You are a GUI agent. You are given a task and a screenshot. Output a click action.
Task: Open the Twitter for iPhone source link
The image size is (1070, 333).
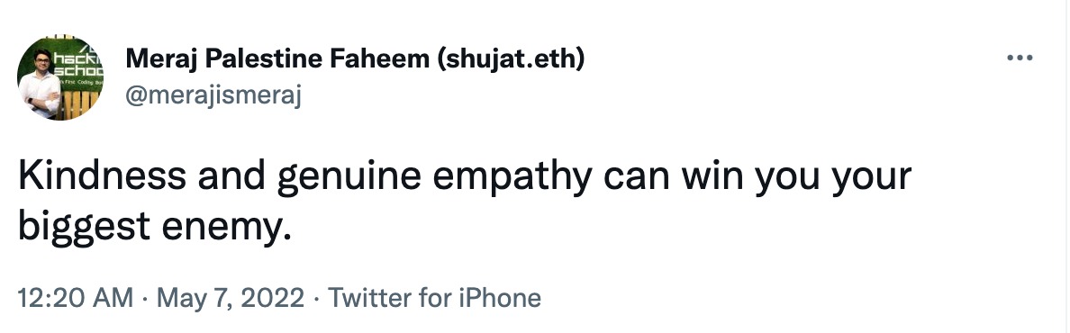coord(435,298)
